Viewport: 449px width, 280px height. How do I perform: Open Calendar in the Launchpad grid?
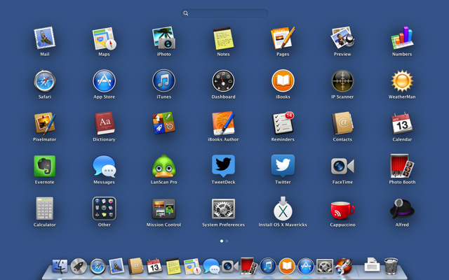point(402,123)
